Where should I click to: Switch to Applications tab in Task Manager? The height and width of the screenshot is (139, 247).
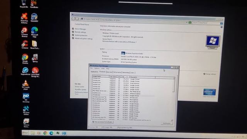(94, 72)
